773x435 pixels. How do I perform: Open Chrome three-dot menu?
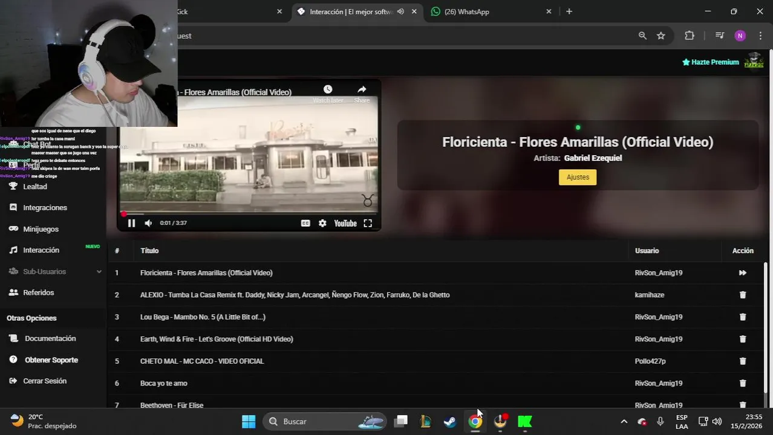pos(760,36)
